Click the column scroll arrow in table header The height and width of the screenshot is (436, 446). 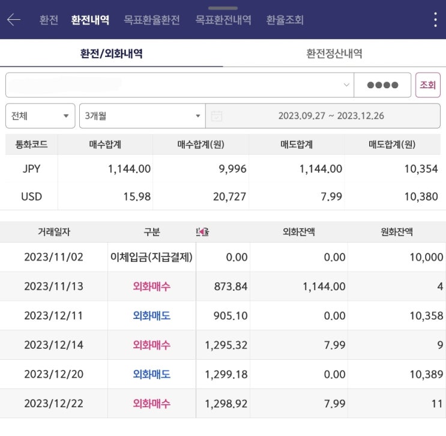point(202,232)
